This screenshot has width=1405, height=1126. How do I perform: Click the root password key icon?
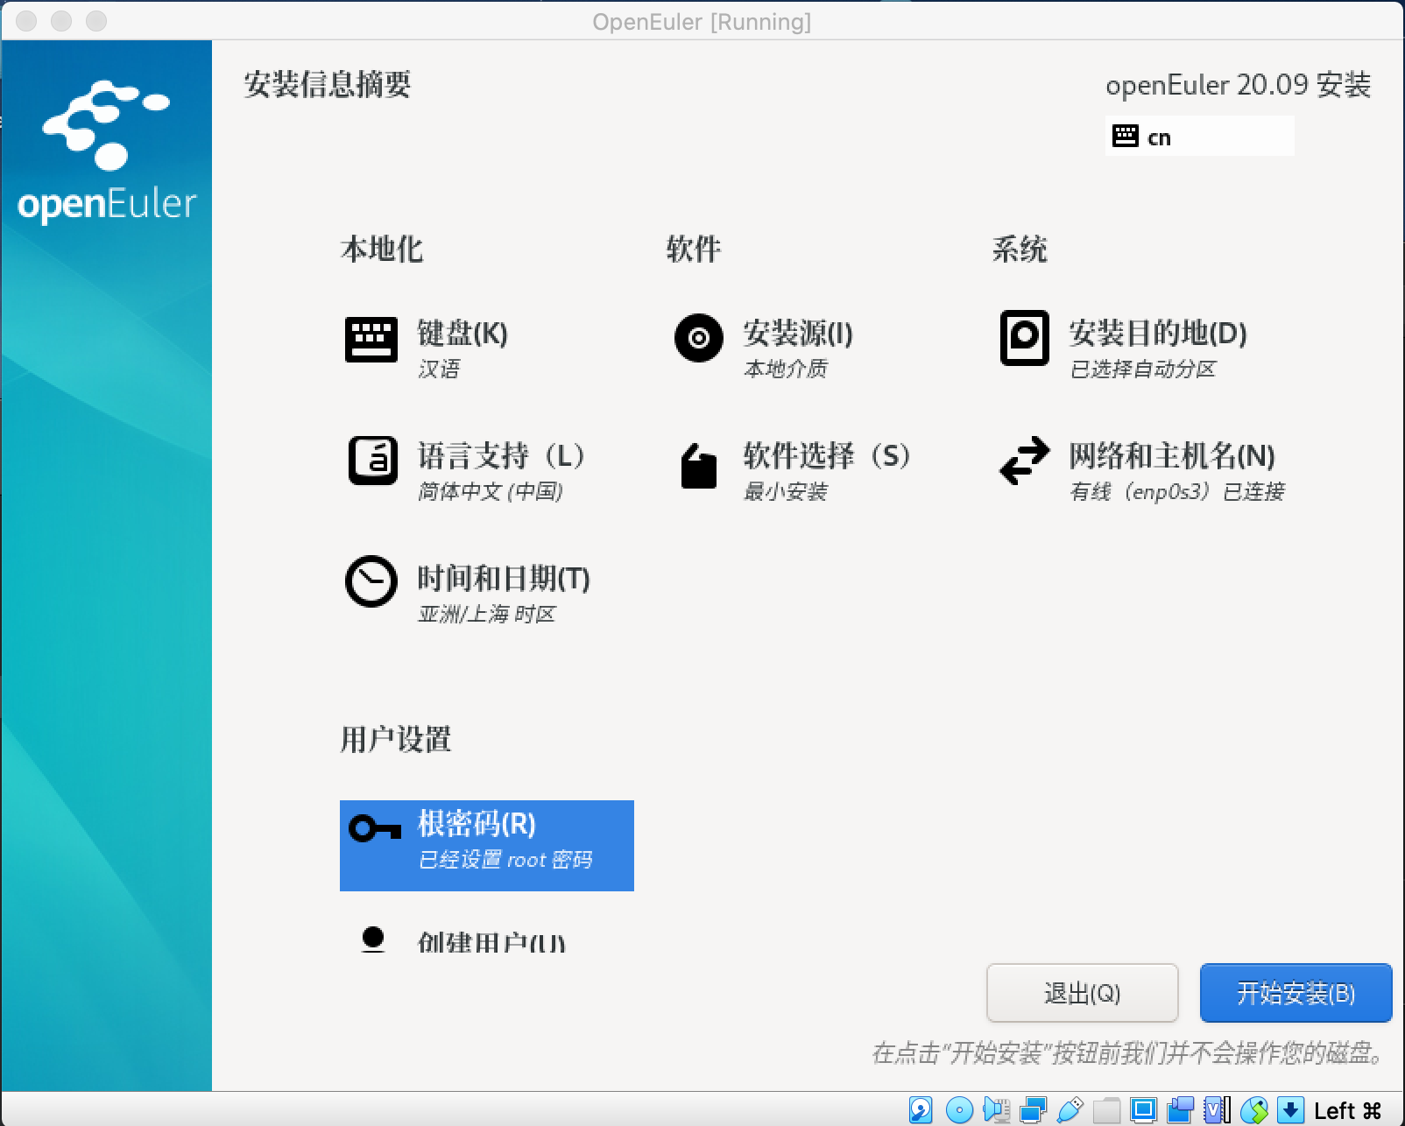click(x=375, y=828)
